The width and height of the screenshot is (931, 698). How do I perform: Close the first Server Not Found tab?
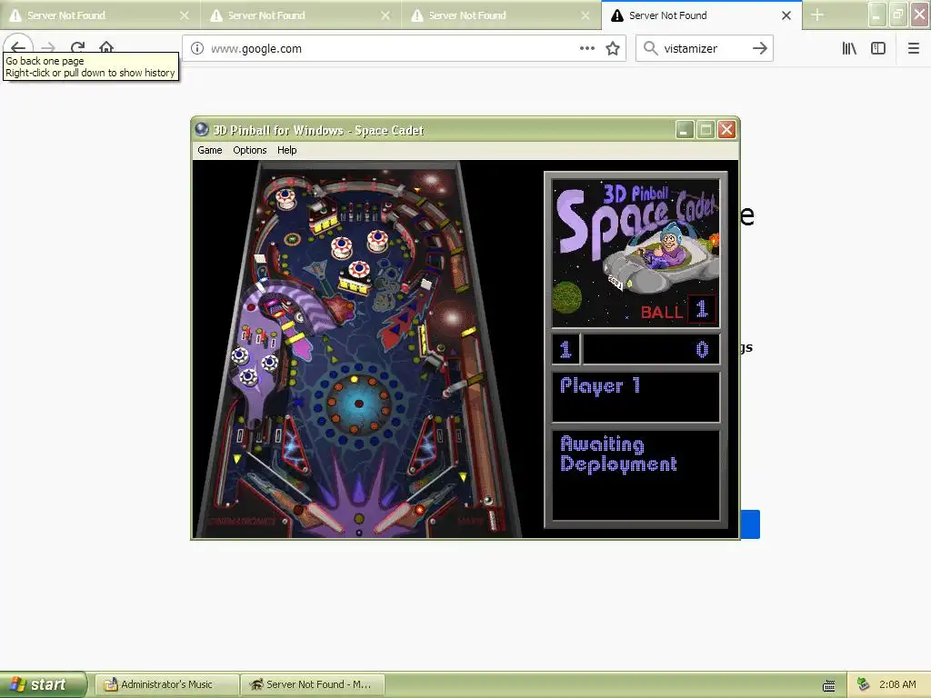[x=185, y=15]
